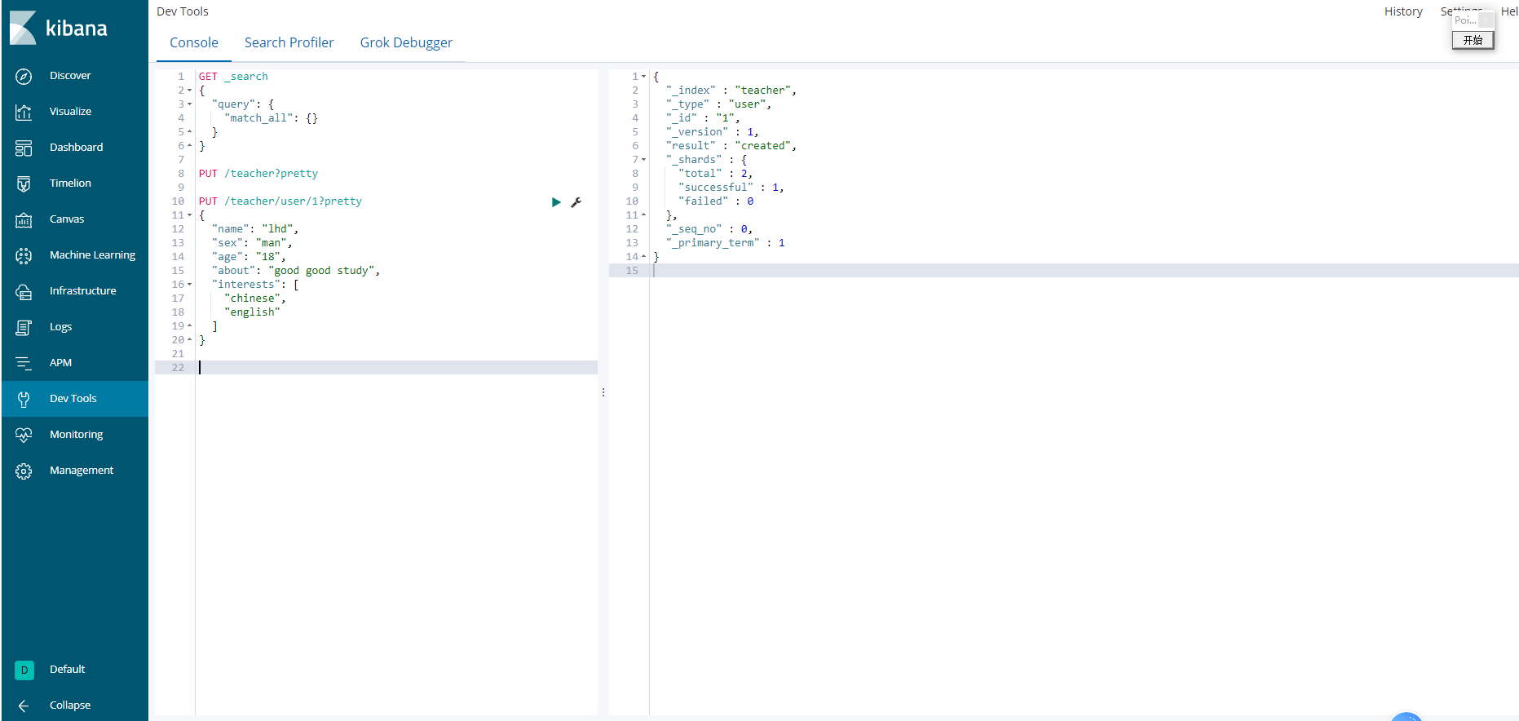Switch to the Console tab

(x=194, y=42)
